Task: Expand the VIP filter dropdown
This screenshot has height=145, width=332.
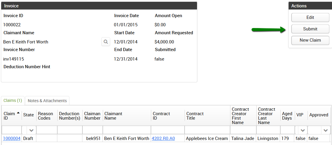Action: pos(302,130)
